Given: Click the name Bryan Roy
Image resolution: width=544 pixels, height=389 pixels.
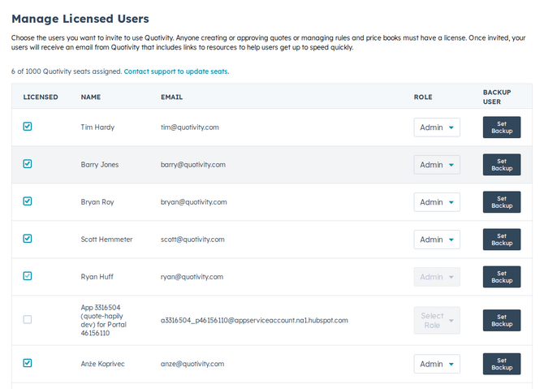Looking at the screenshot, I should click(x=97, y=202).
